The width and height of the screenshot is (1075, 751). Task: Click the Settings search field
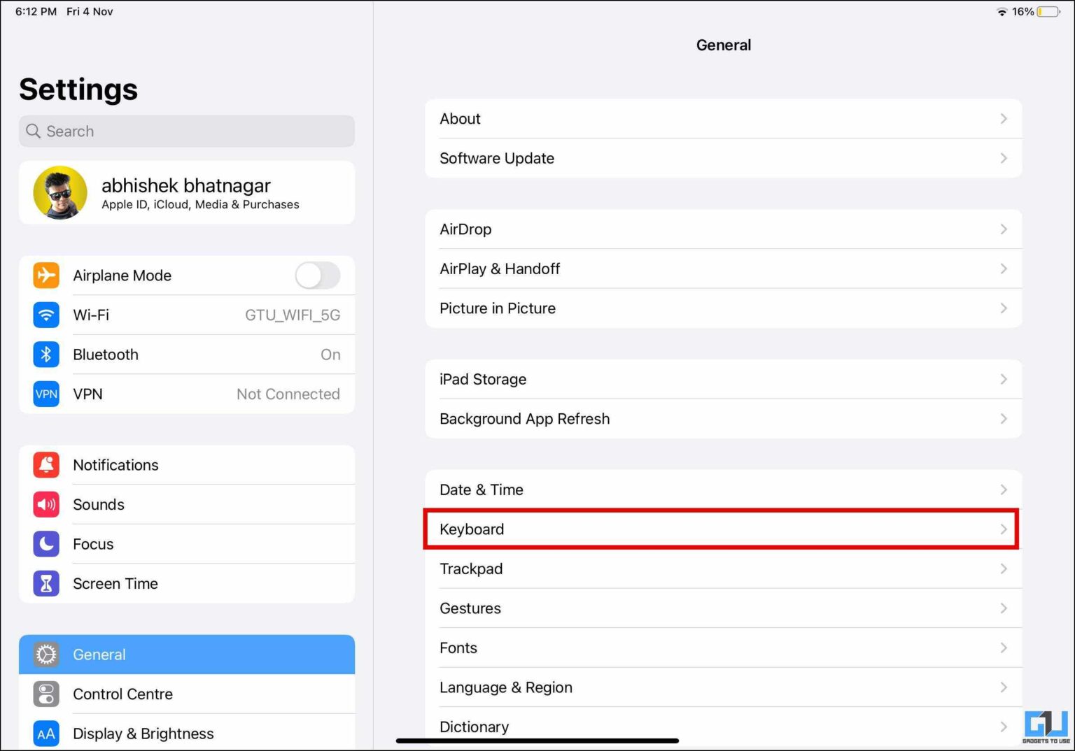(186, 131)
